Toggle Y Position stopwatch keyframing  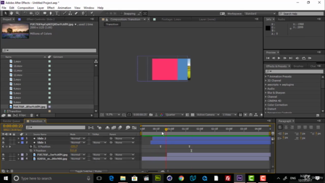[x=31, y=150]
